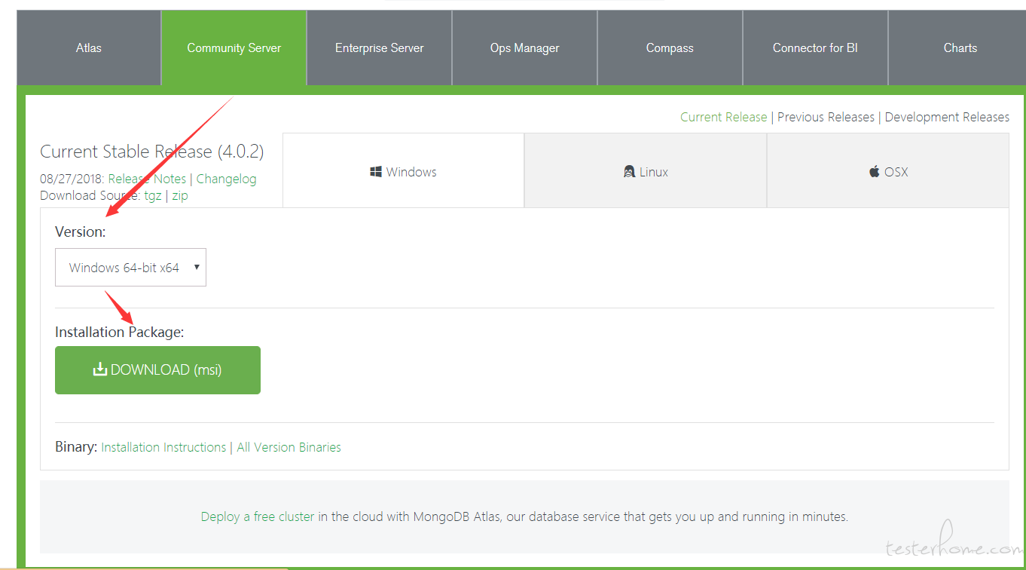Open the Release Notes link
Viewport: 1026px width, 570px height.
(x=147, y=179)
